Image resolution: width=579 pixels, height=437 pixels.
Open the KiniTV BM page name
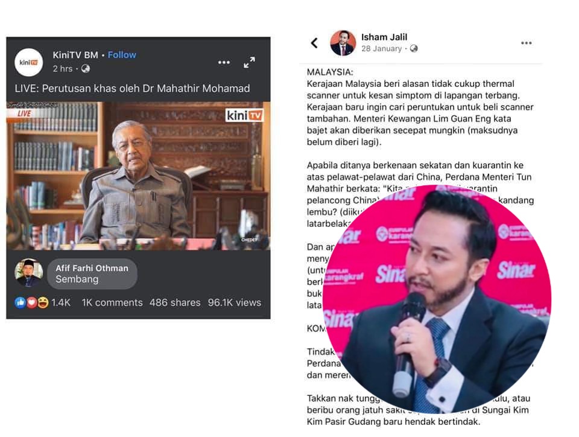point(75,55)
